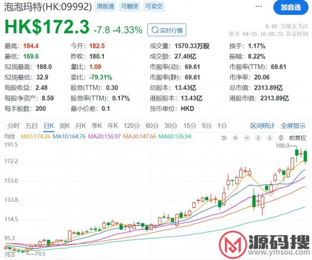Open the 前复权 adjustment option
The width and height of the screenshot is (312, 260).
coord(298,138)
